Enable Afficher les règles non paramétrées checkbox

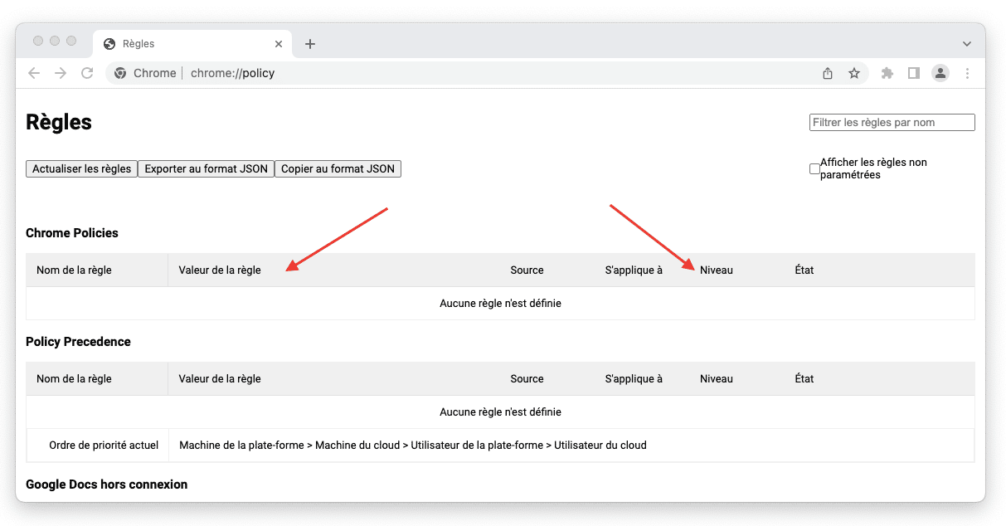[814, 169]
